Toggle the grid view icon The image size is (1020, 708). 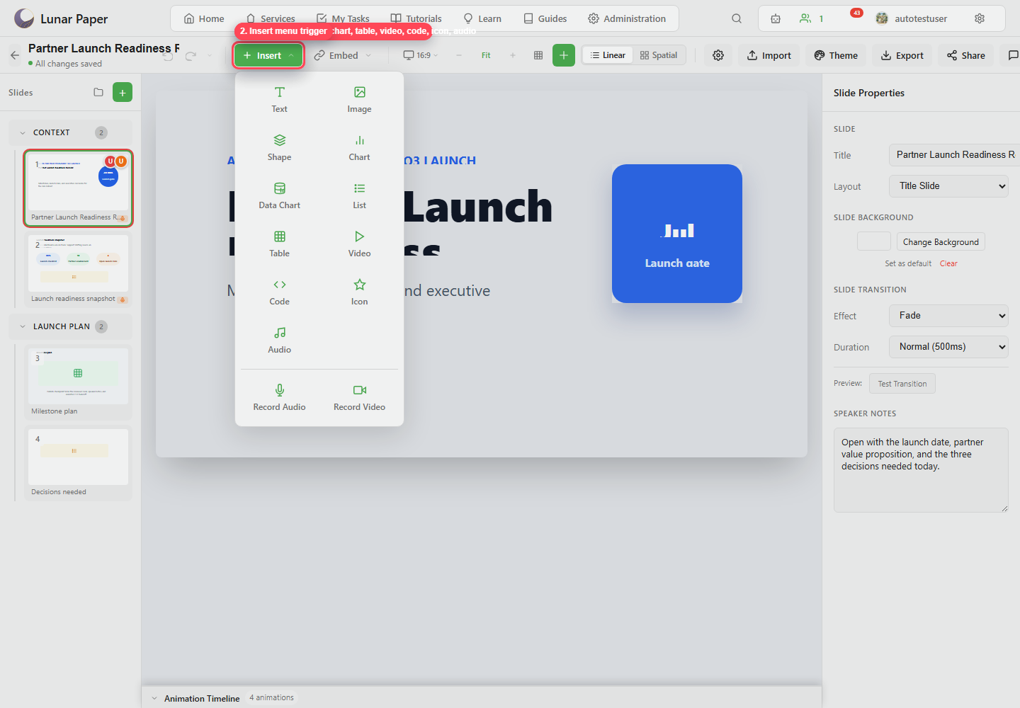(538, 55)
